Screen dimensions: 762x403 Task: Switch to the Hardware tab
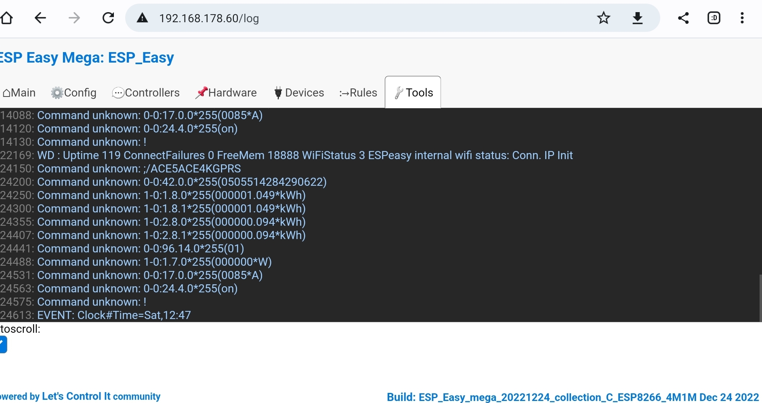tap(226, 93)
